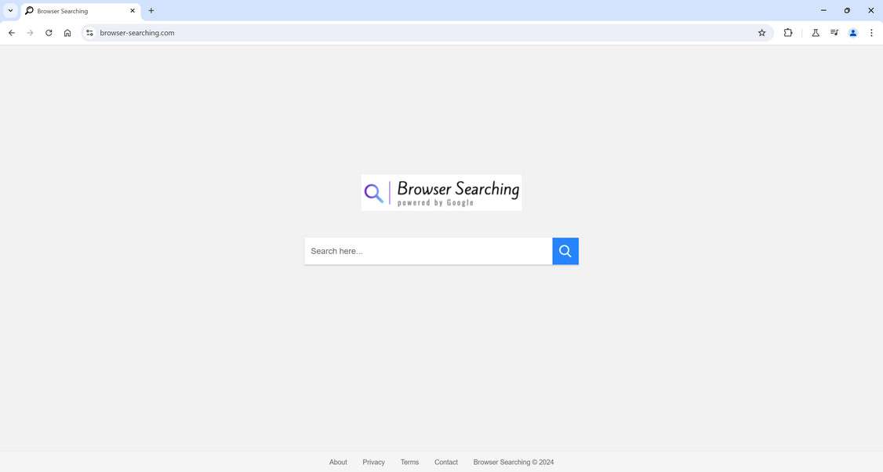Open a new tab with the plus button
This screenshot has height=472, width=883.
(x=150, y=10)
